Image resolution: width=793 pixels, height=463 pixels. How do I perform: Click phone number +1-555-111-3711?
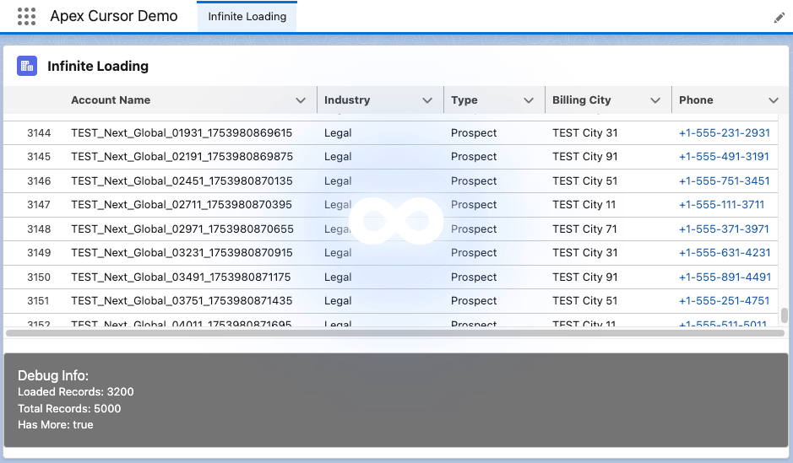pyautogui.click(x=721, y=205)
